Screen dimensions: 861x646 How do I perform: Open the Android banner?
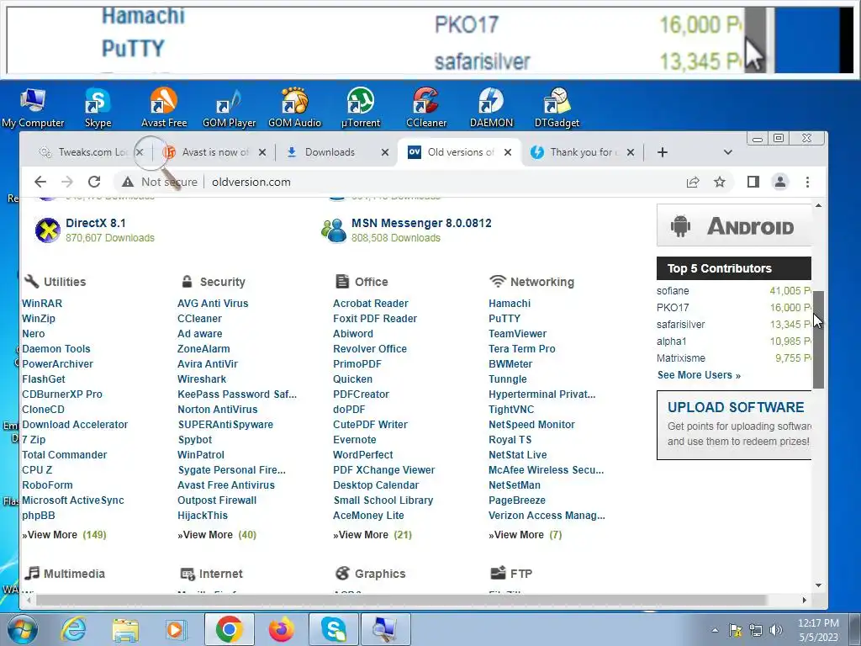[733, 225]
